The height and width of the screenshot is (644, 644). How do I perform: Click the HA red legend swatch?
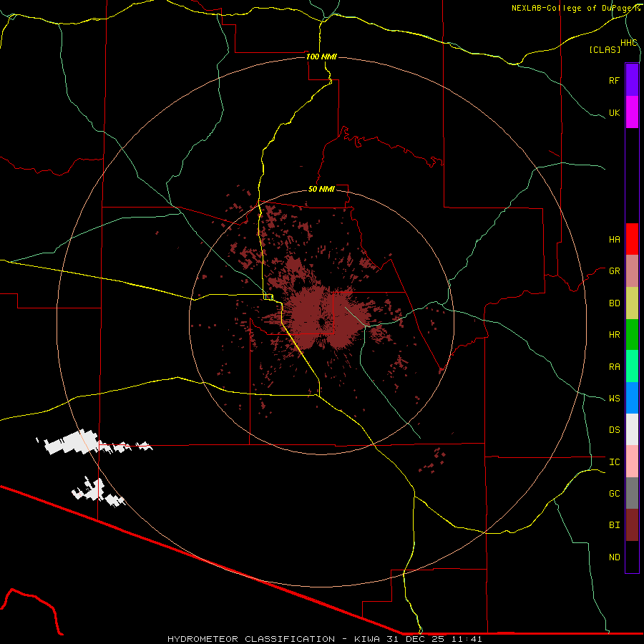click(x=632, y=239)
